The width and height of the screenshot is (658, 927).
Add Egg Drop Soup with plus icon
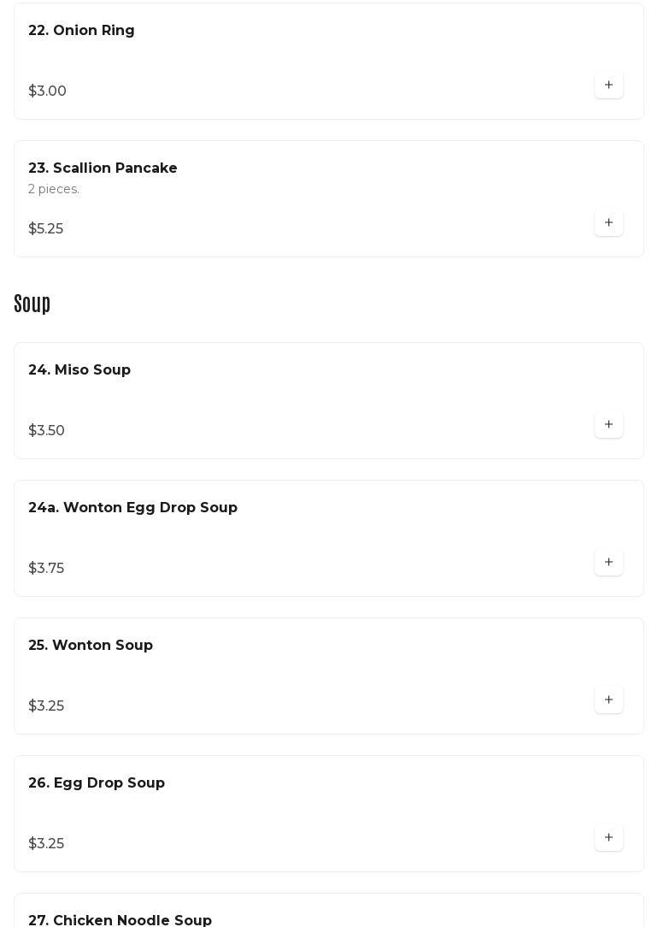coord(608,837)
